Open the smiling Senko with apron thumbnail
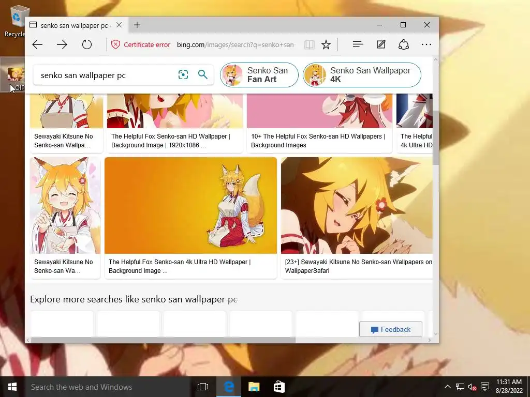Screen dimensions: 530x397 65,205
